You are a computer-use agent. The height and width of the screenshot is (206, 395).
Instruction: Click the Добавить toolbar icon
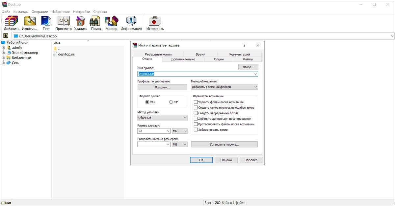click(12, 21)
